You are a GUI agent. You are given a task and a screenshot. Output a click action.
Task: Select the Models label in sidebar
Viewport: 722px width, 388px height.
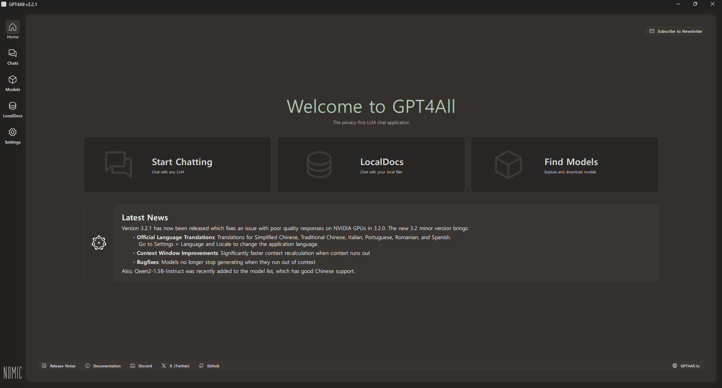point(12,89)
